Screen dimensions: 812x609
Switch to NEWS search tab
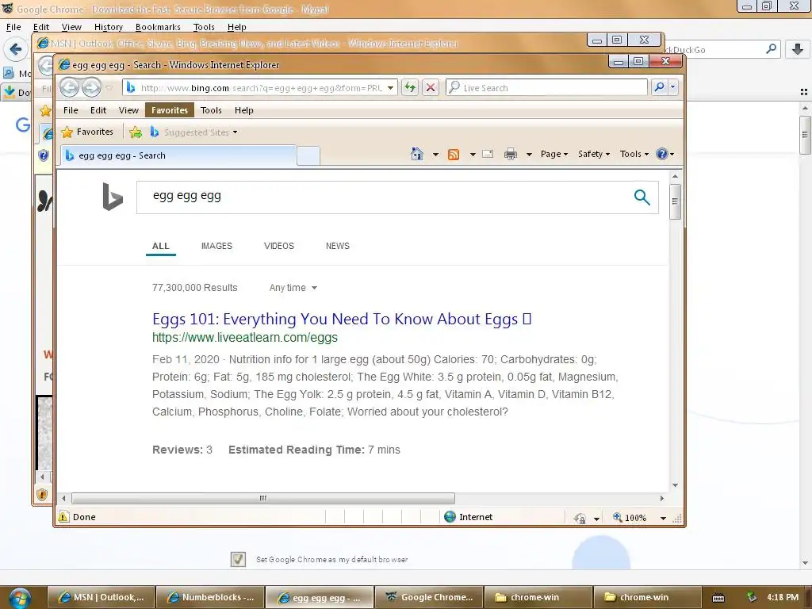338,246
